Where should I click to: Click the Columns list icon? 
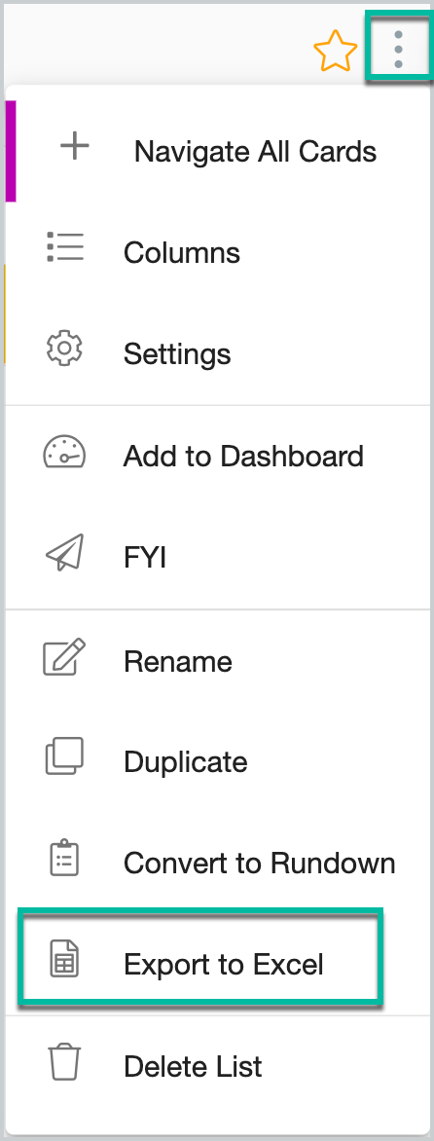[x=64, y=247]
